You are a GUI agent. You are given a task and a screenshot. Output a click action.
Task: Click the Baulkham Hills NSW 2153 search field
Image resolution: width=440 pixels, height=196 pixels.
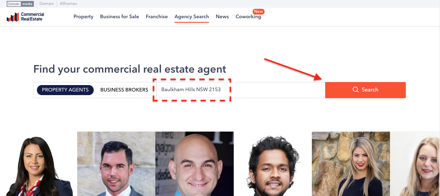tap(241, 90)
